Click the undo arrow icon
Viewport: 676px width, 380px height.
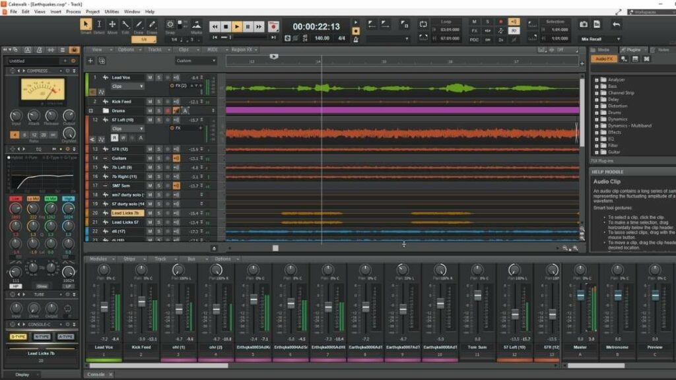tap(616, 24)
